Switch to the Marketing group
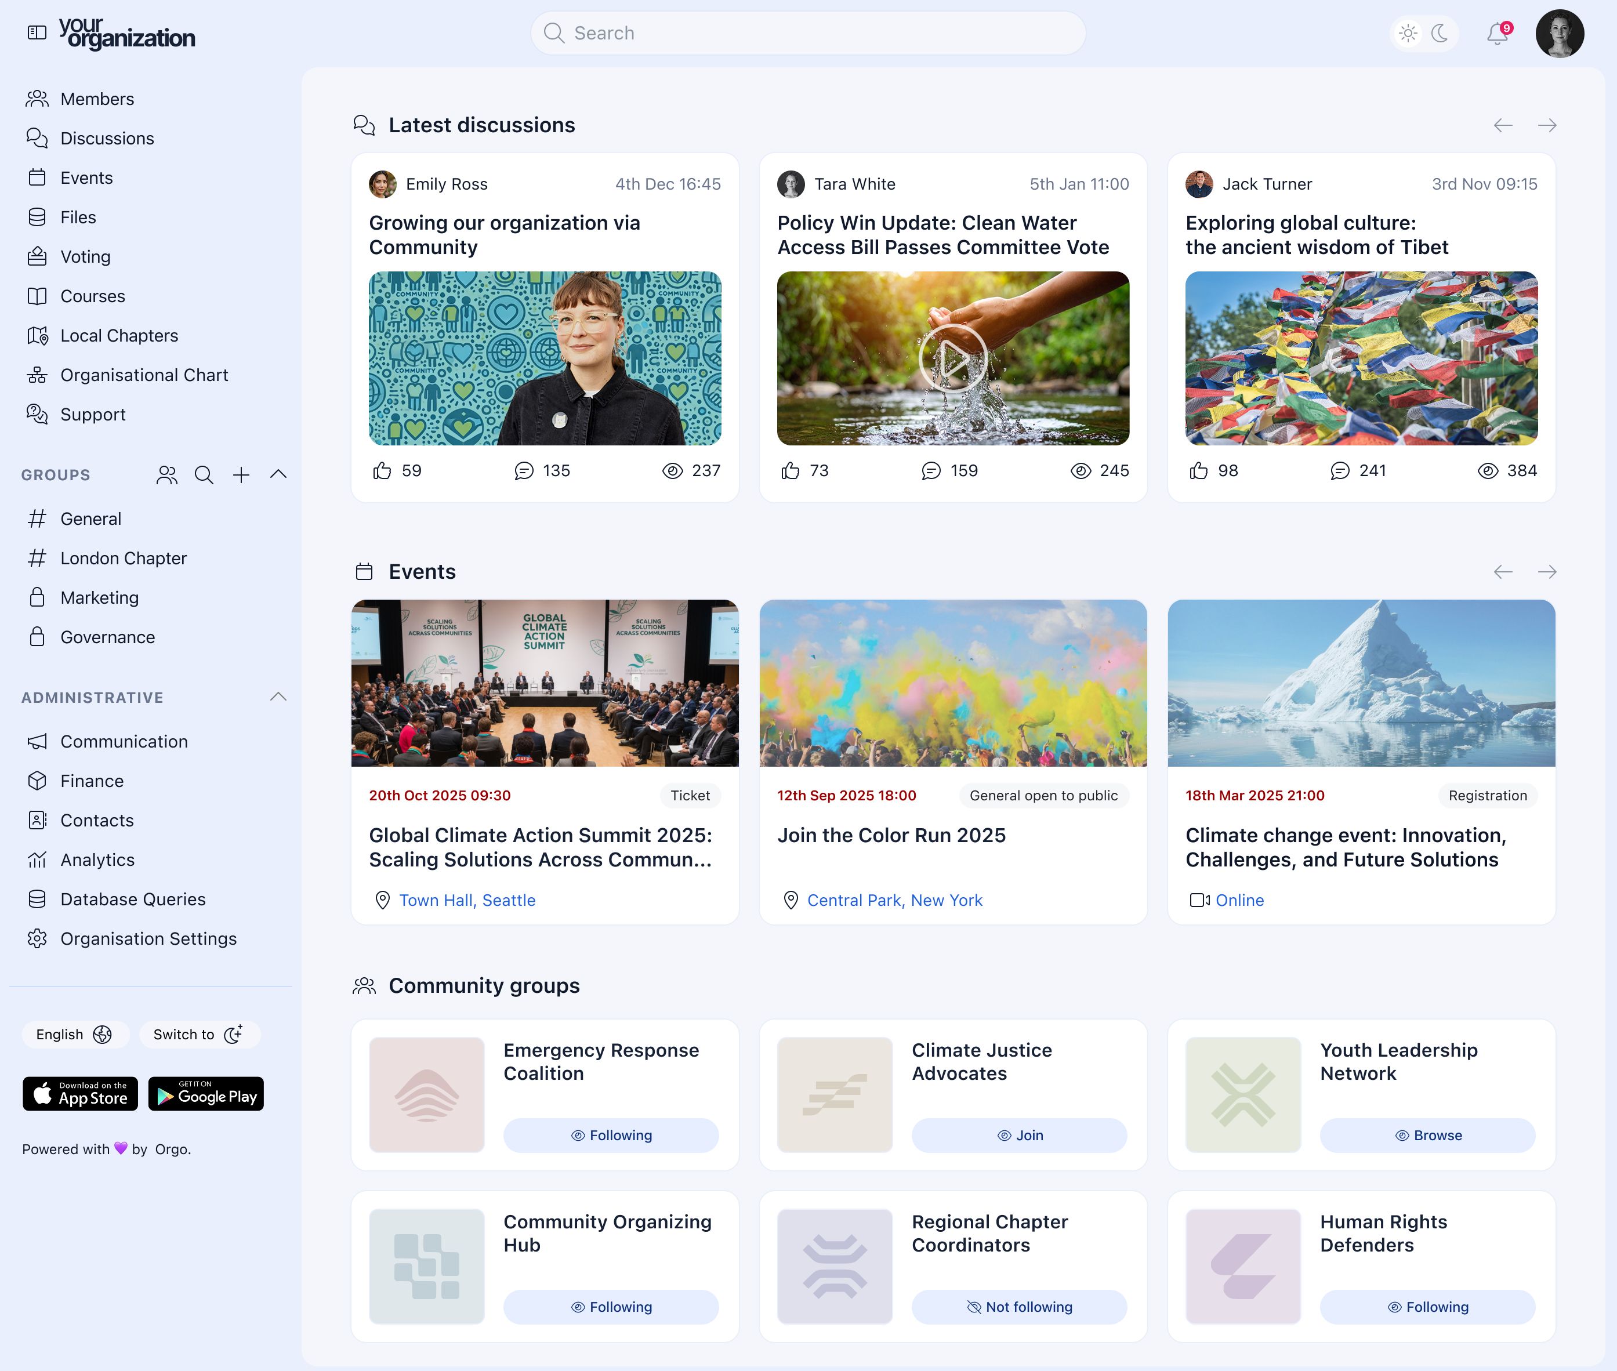The width and height of the screenshot is (1617, 1371). 101,597
